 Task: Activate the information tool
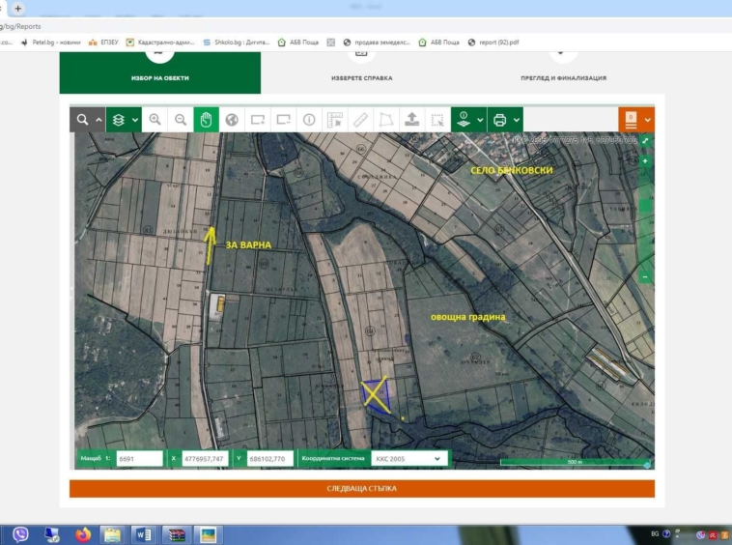(309, 120)
